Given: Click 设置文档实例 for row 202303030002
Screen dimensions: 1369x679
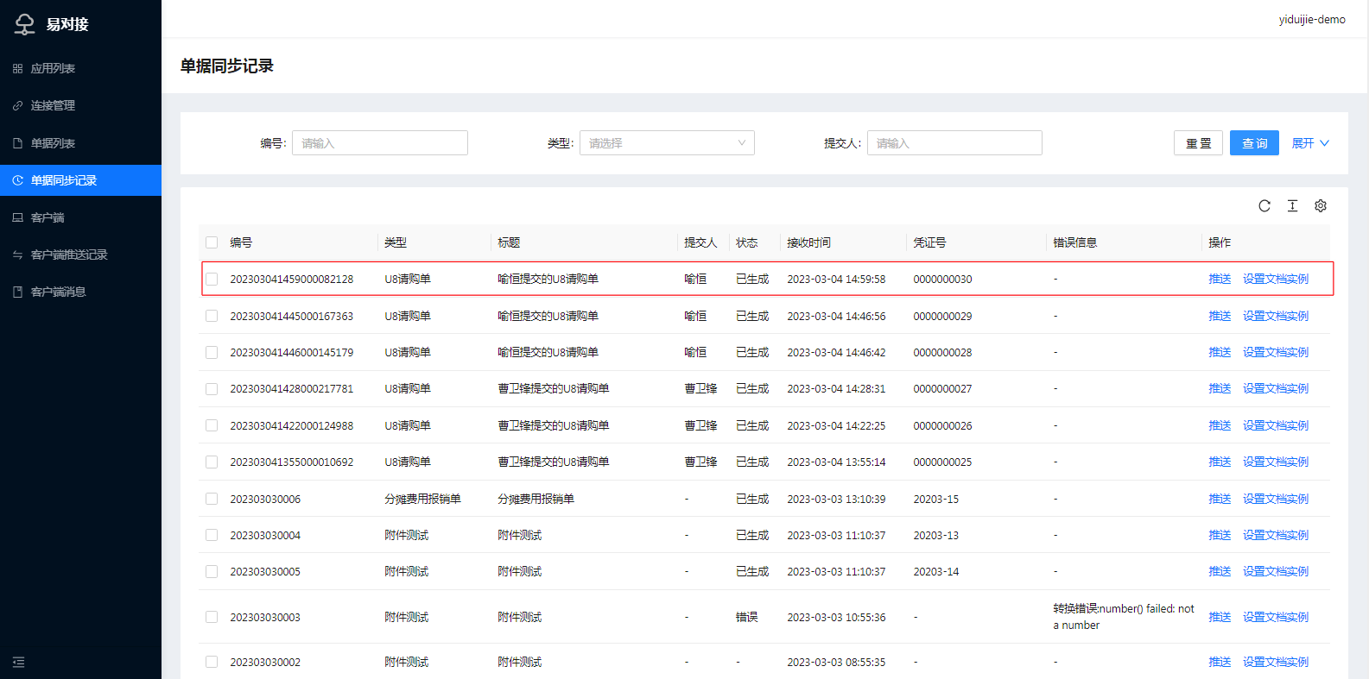Looking at the screenshot, I should [1276, 662].
